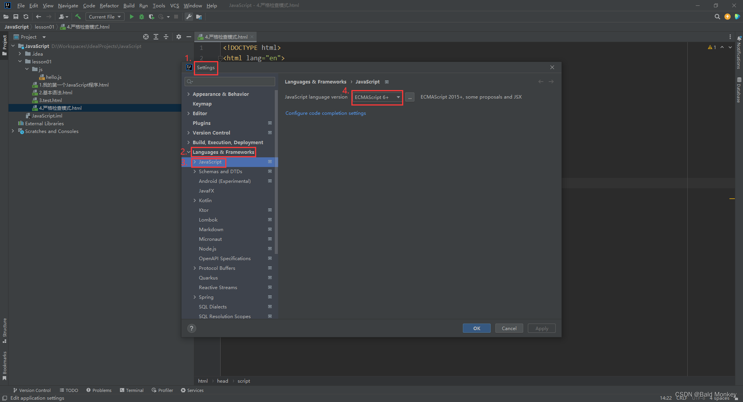Click the Debug bug icon

pos(142,17)
